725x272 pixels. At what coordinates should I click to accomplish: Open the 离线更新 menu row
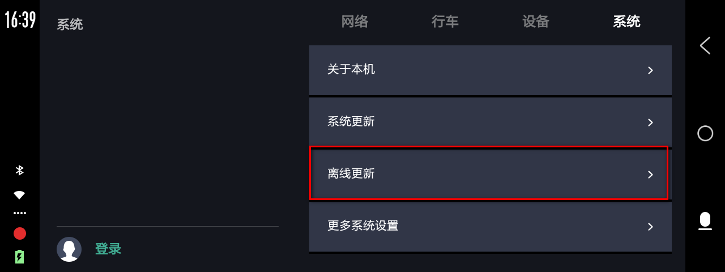(490, 173)
